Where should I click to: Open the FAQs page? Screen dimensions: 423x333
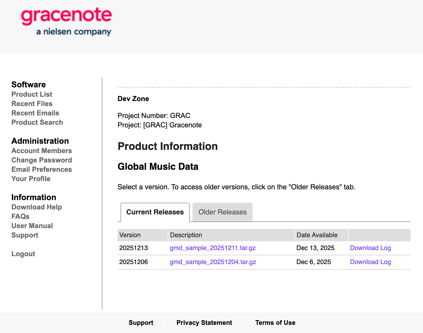pyautogui.click(x=20, y=216)
